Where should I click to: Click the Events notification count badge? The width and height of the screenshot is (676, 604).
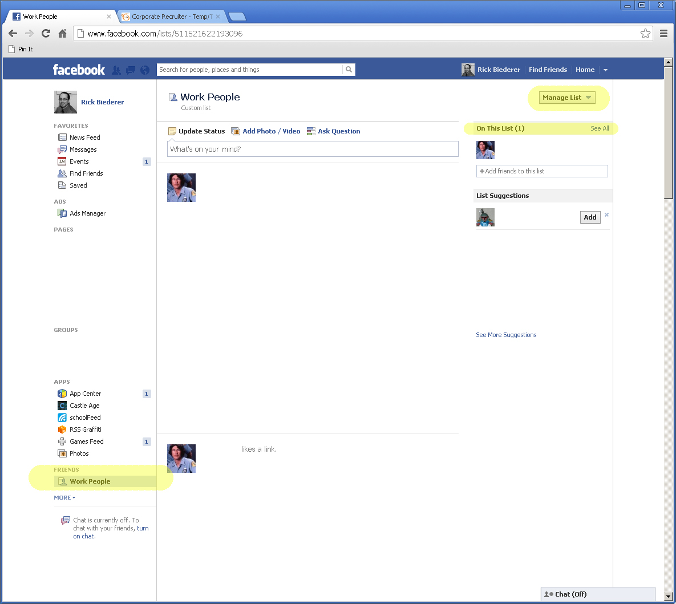[147, 161]
